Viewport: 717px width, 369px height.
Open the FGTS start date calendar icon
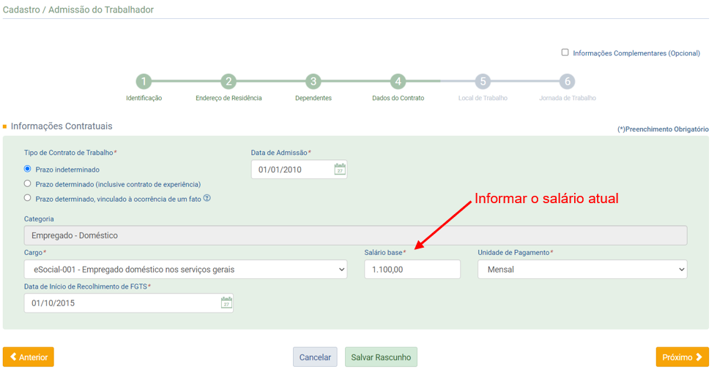226,303
